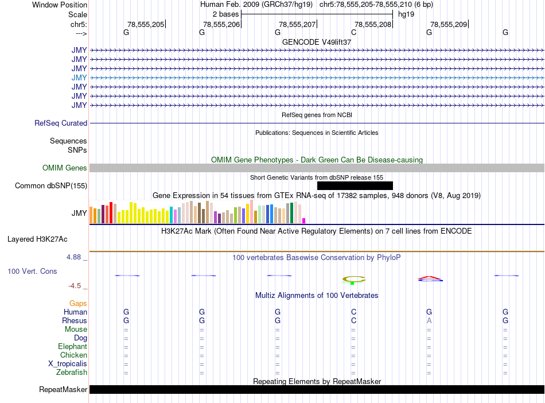The width and height of the screenshot is (545, 403).
Task: Click the C base in the ---> reference row
Action: point(353,32)
